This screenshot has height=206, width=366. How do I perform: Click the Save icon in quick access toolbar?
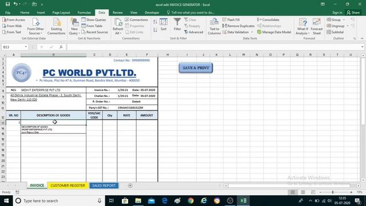[x=7, y=4]
